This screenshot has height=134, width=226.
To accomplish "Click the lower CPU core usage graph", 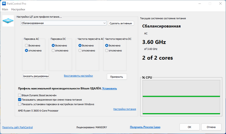I will coord(181,106).
